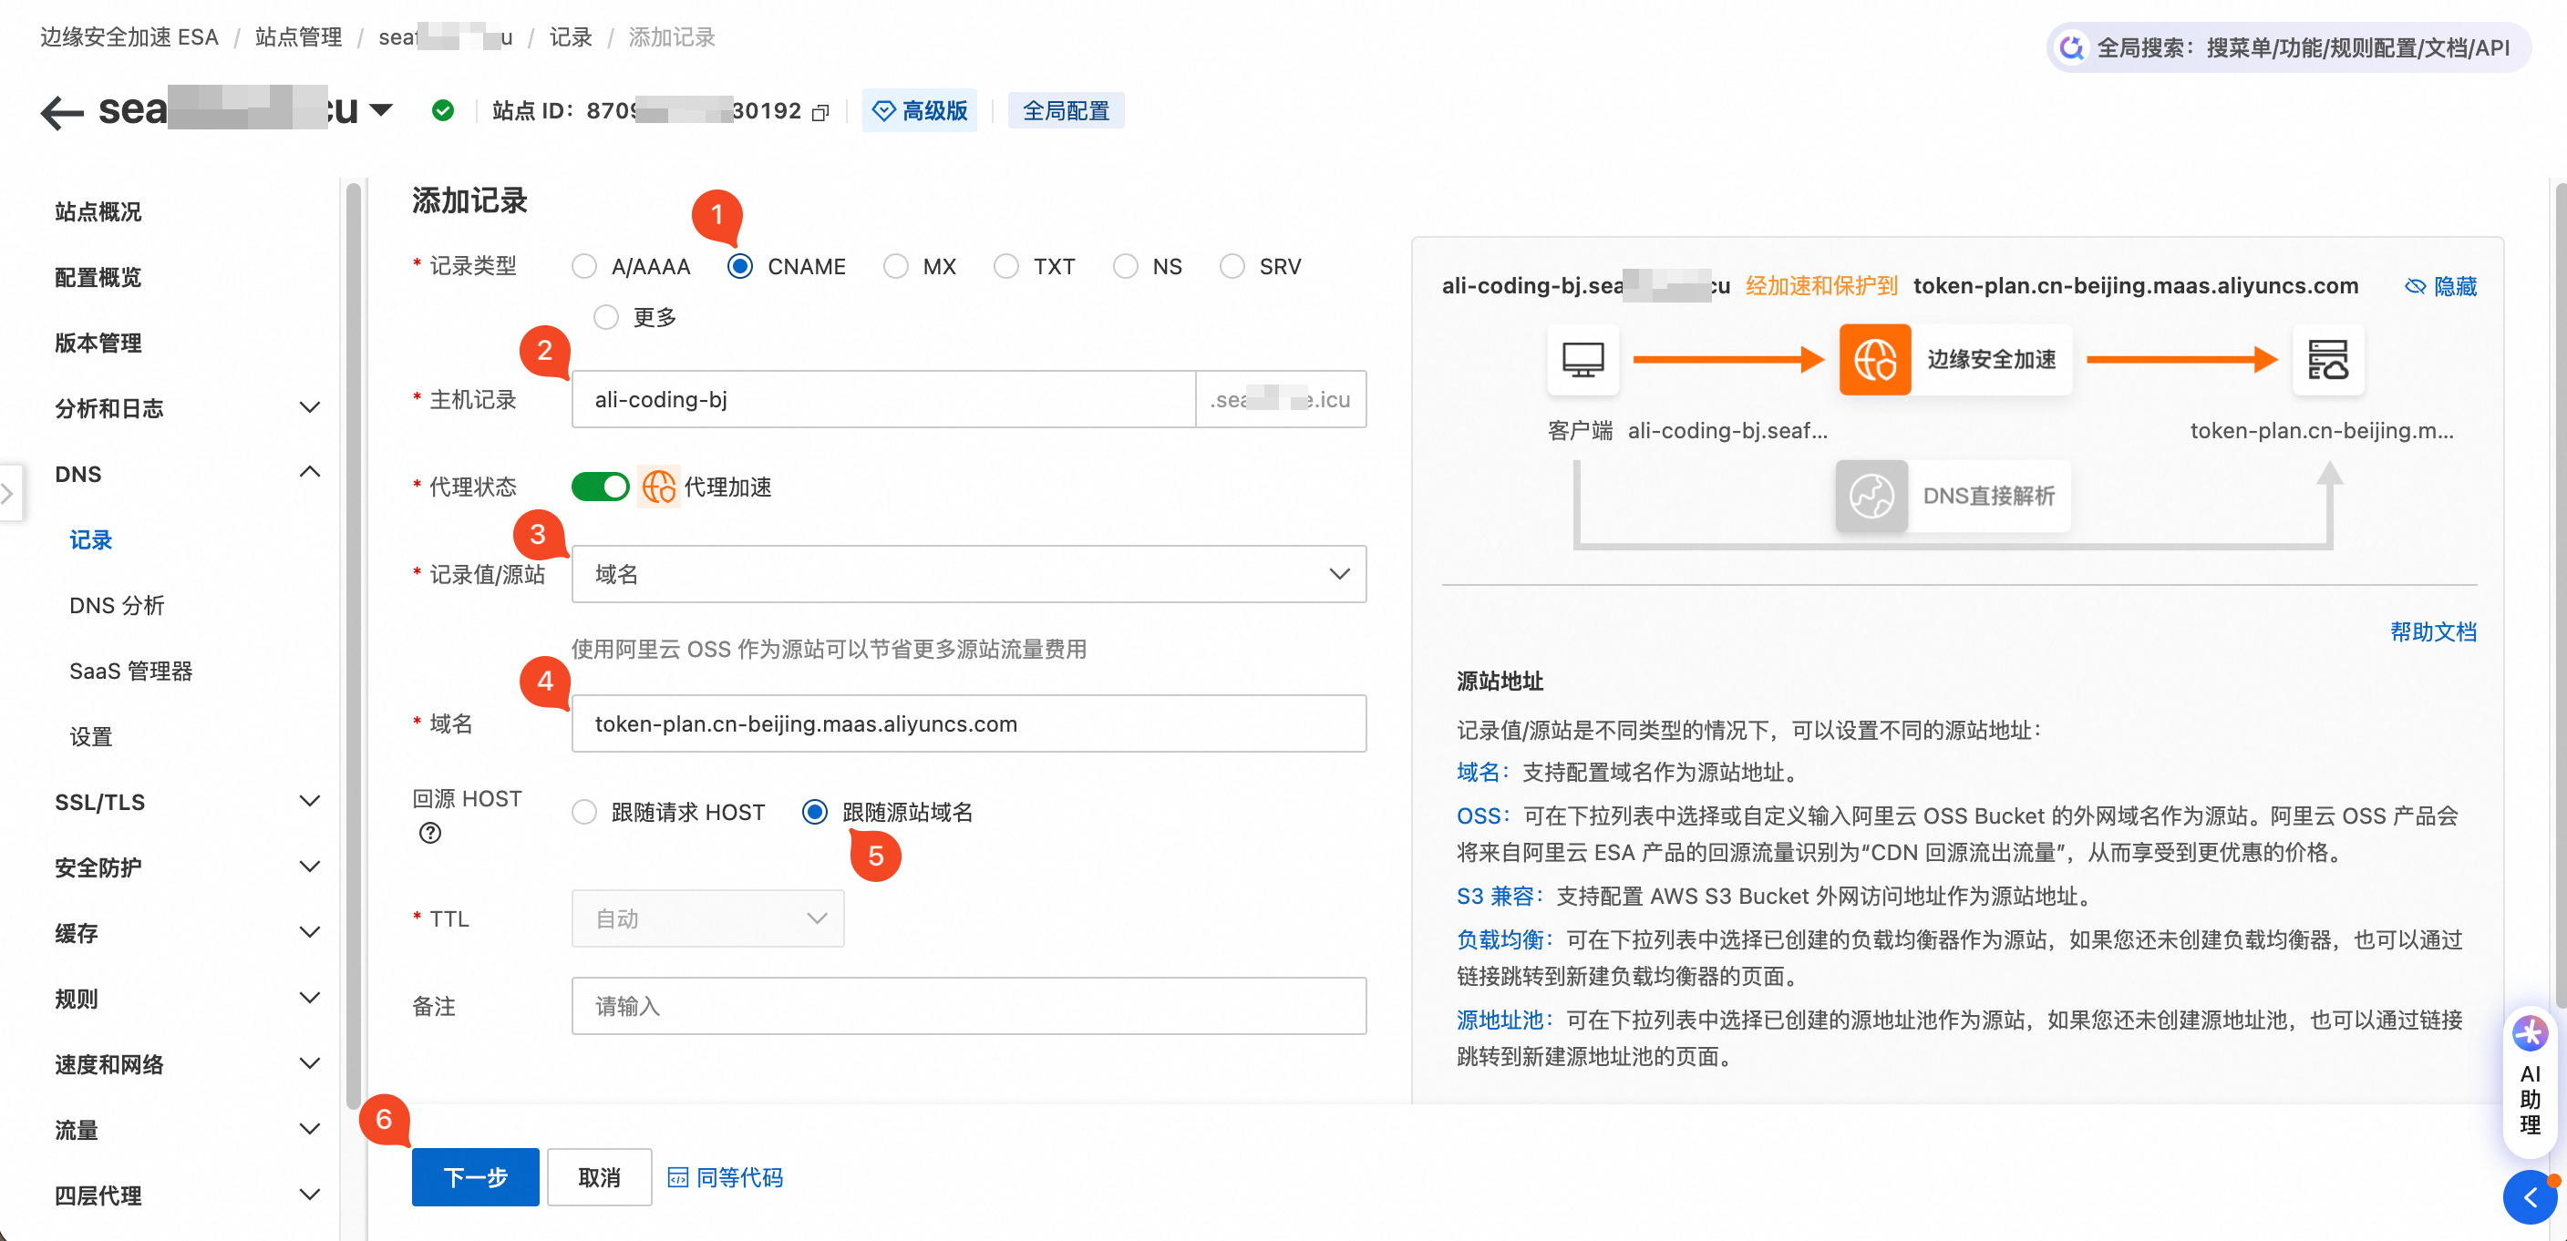Click the edge security acceleration orange icon
This screenshot has width=2567, height=1241.
1874,360
